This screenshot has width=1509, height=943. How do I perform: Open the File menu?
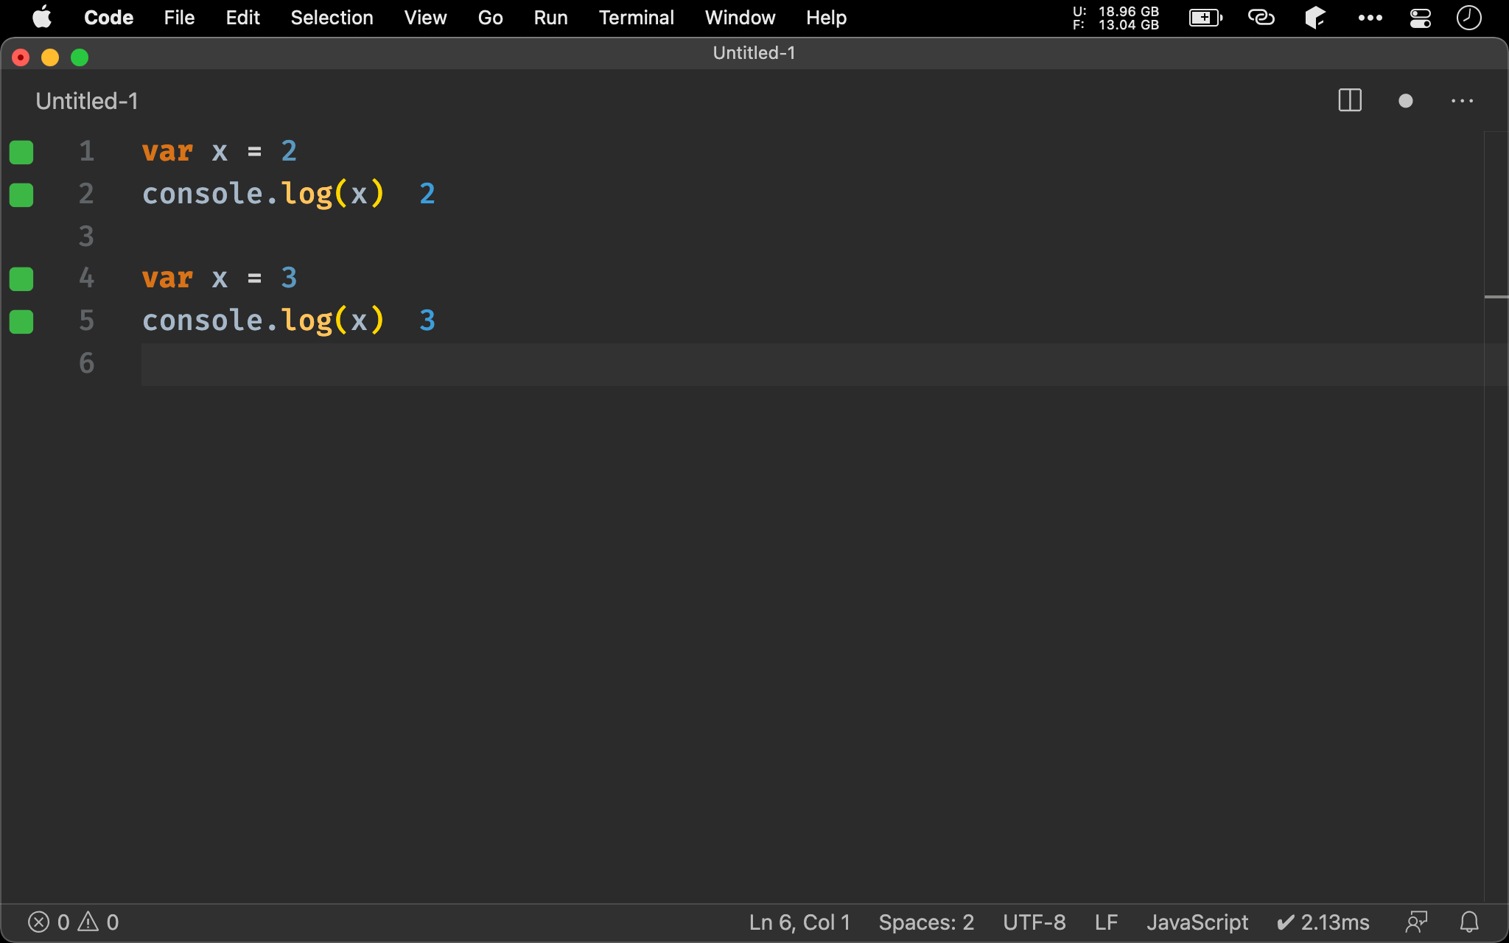[179, 18]
